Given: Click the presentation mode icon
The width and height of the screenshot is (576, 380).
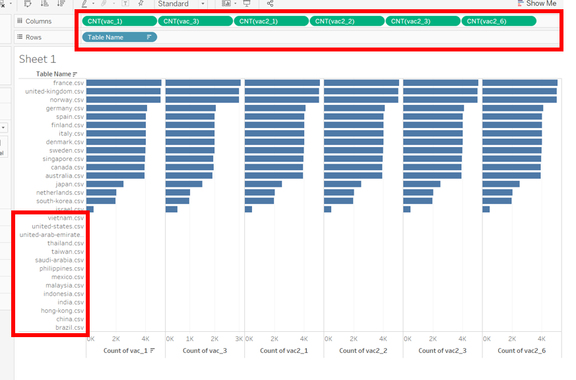Looking at the screenshot, I should [x=246, y=3].
